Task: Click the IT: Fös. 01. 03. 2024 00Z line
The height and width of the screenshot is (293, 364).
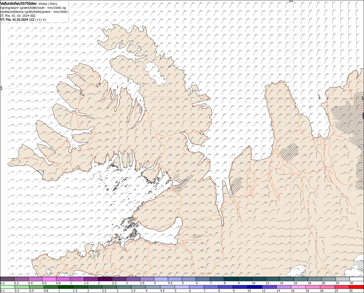Action: [18, 16]
